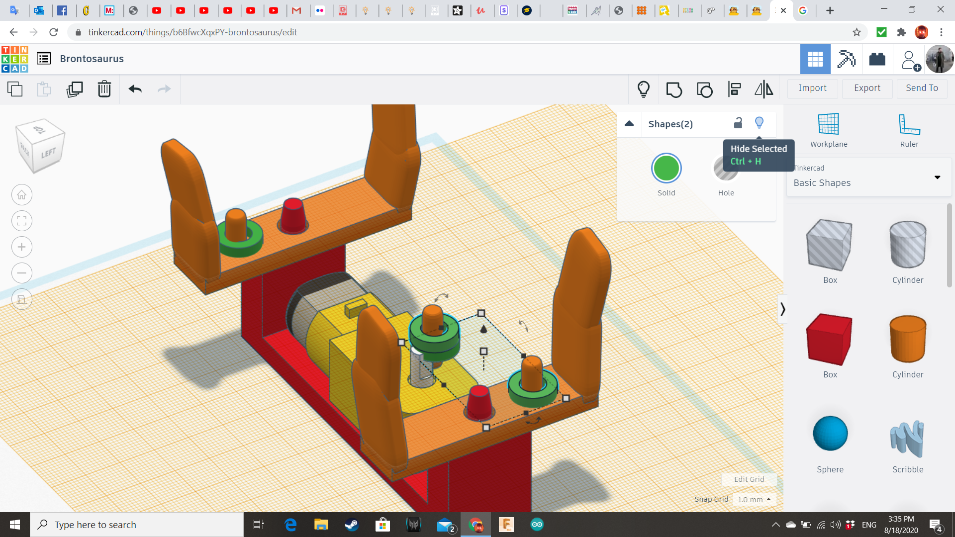Viewport: 955px width, 537px height.
Task: Toggle Hide Selected lightbulb in Shapes panel
Action: [x=759, y=123]
